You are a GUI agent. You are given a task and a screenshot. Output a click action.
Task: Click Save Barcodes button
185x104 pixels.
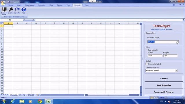(164, 85)
